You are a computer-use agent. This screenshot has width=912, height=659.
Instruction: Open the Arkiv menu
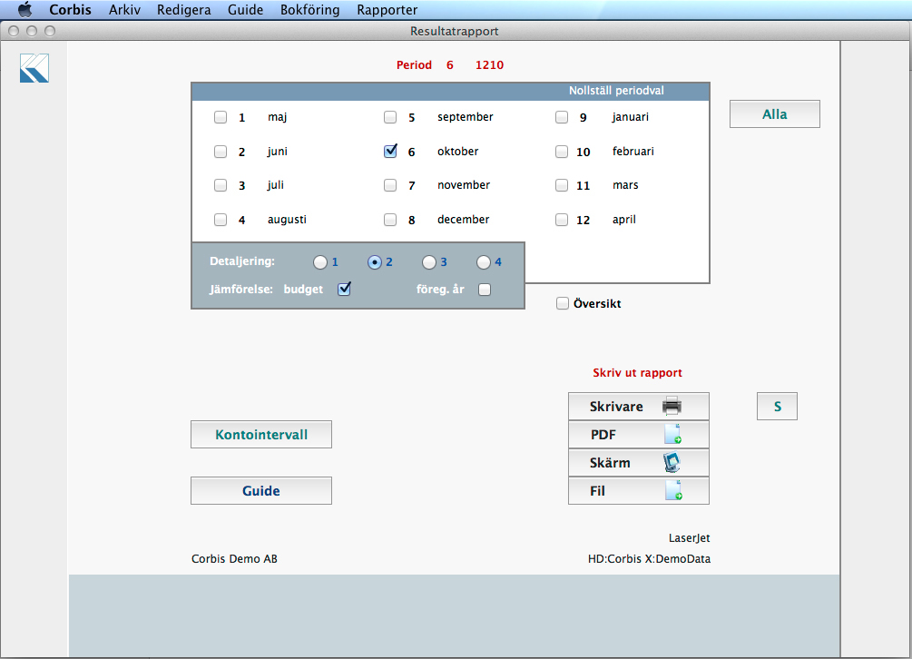(124, 9)
